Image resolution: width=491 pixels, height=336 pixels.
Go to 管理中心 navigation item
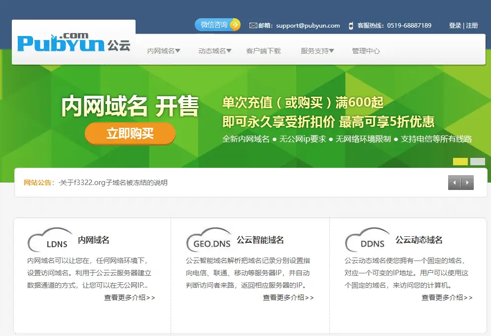[x=365, y=50]
